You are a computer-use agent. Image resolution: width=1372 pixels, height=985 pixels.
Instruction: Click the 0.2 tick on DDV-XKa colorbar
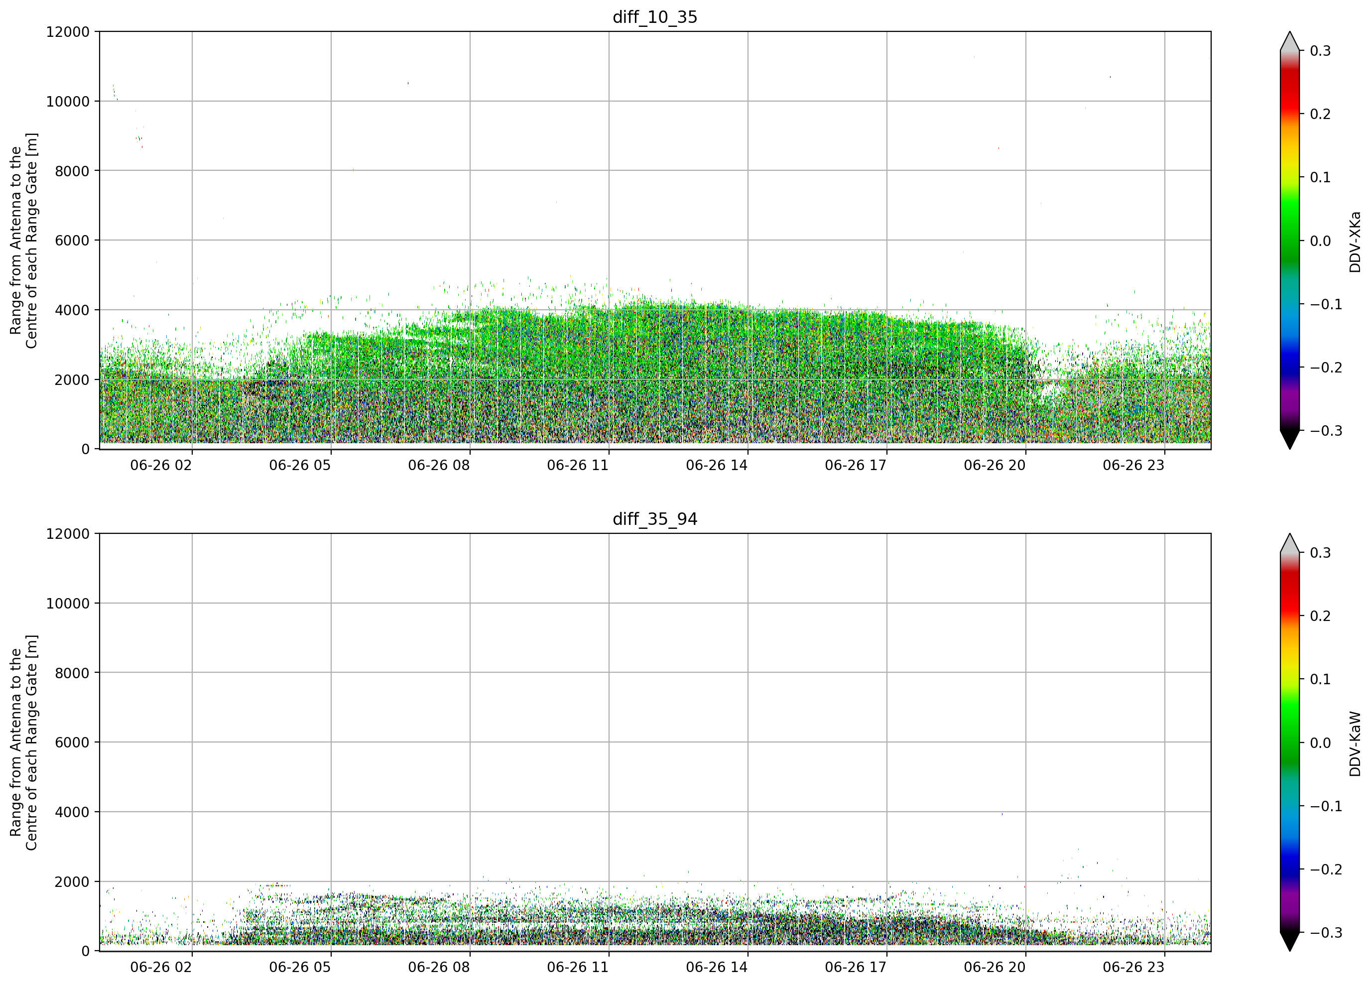[x=1320, y=115]
